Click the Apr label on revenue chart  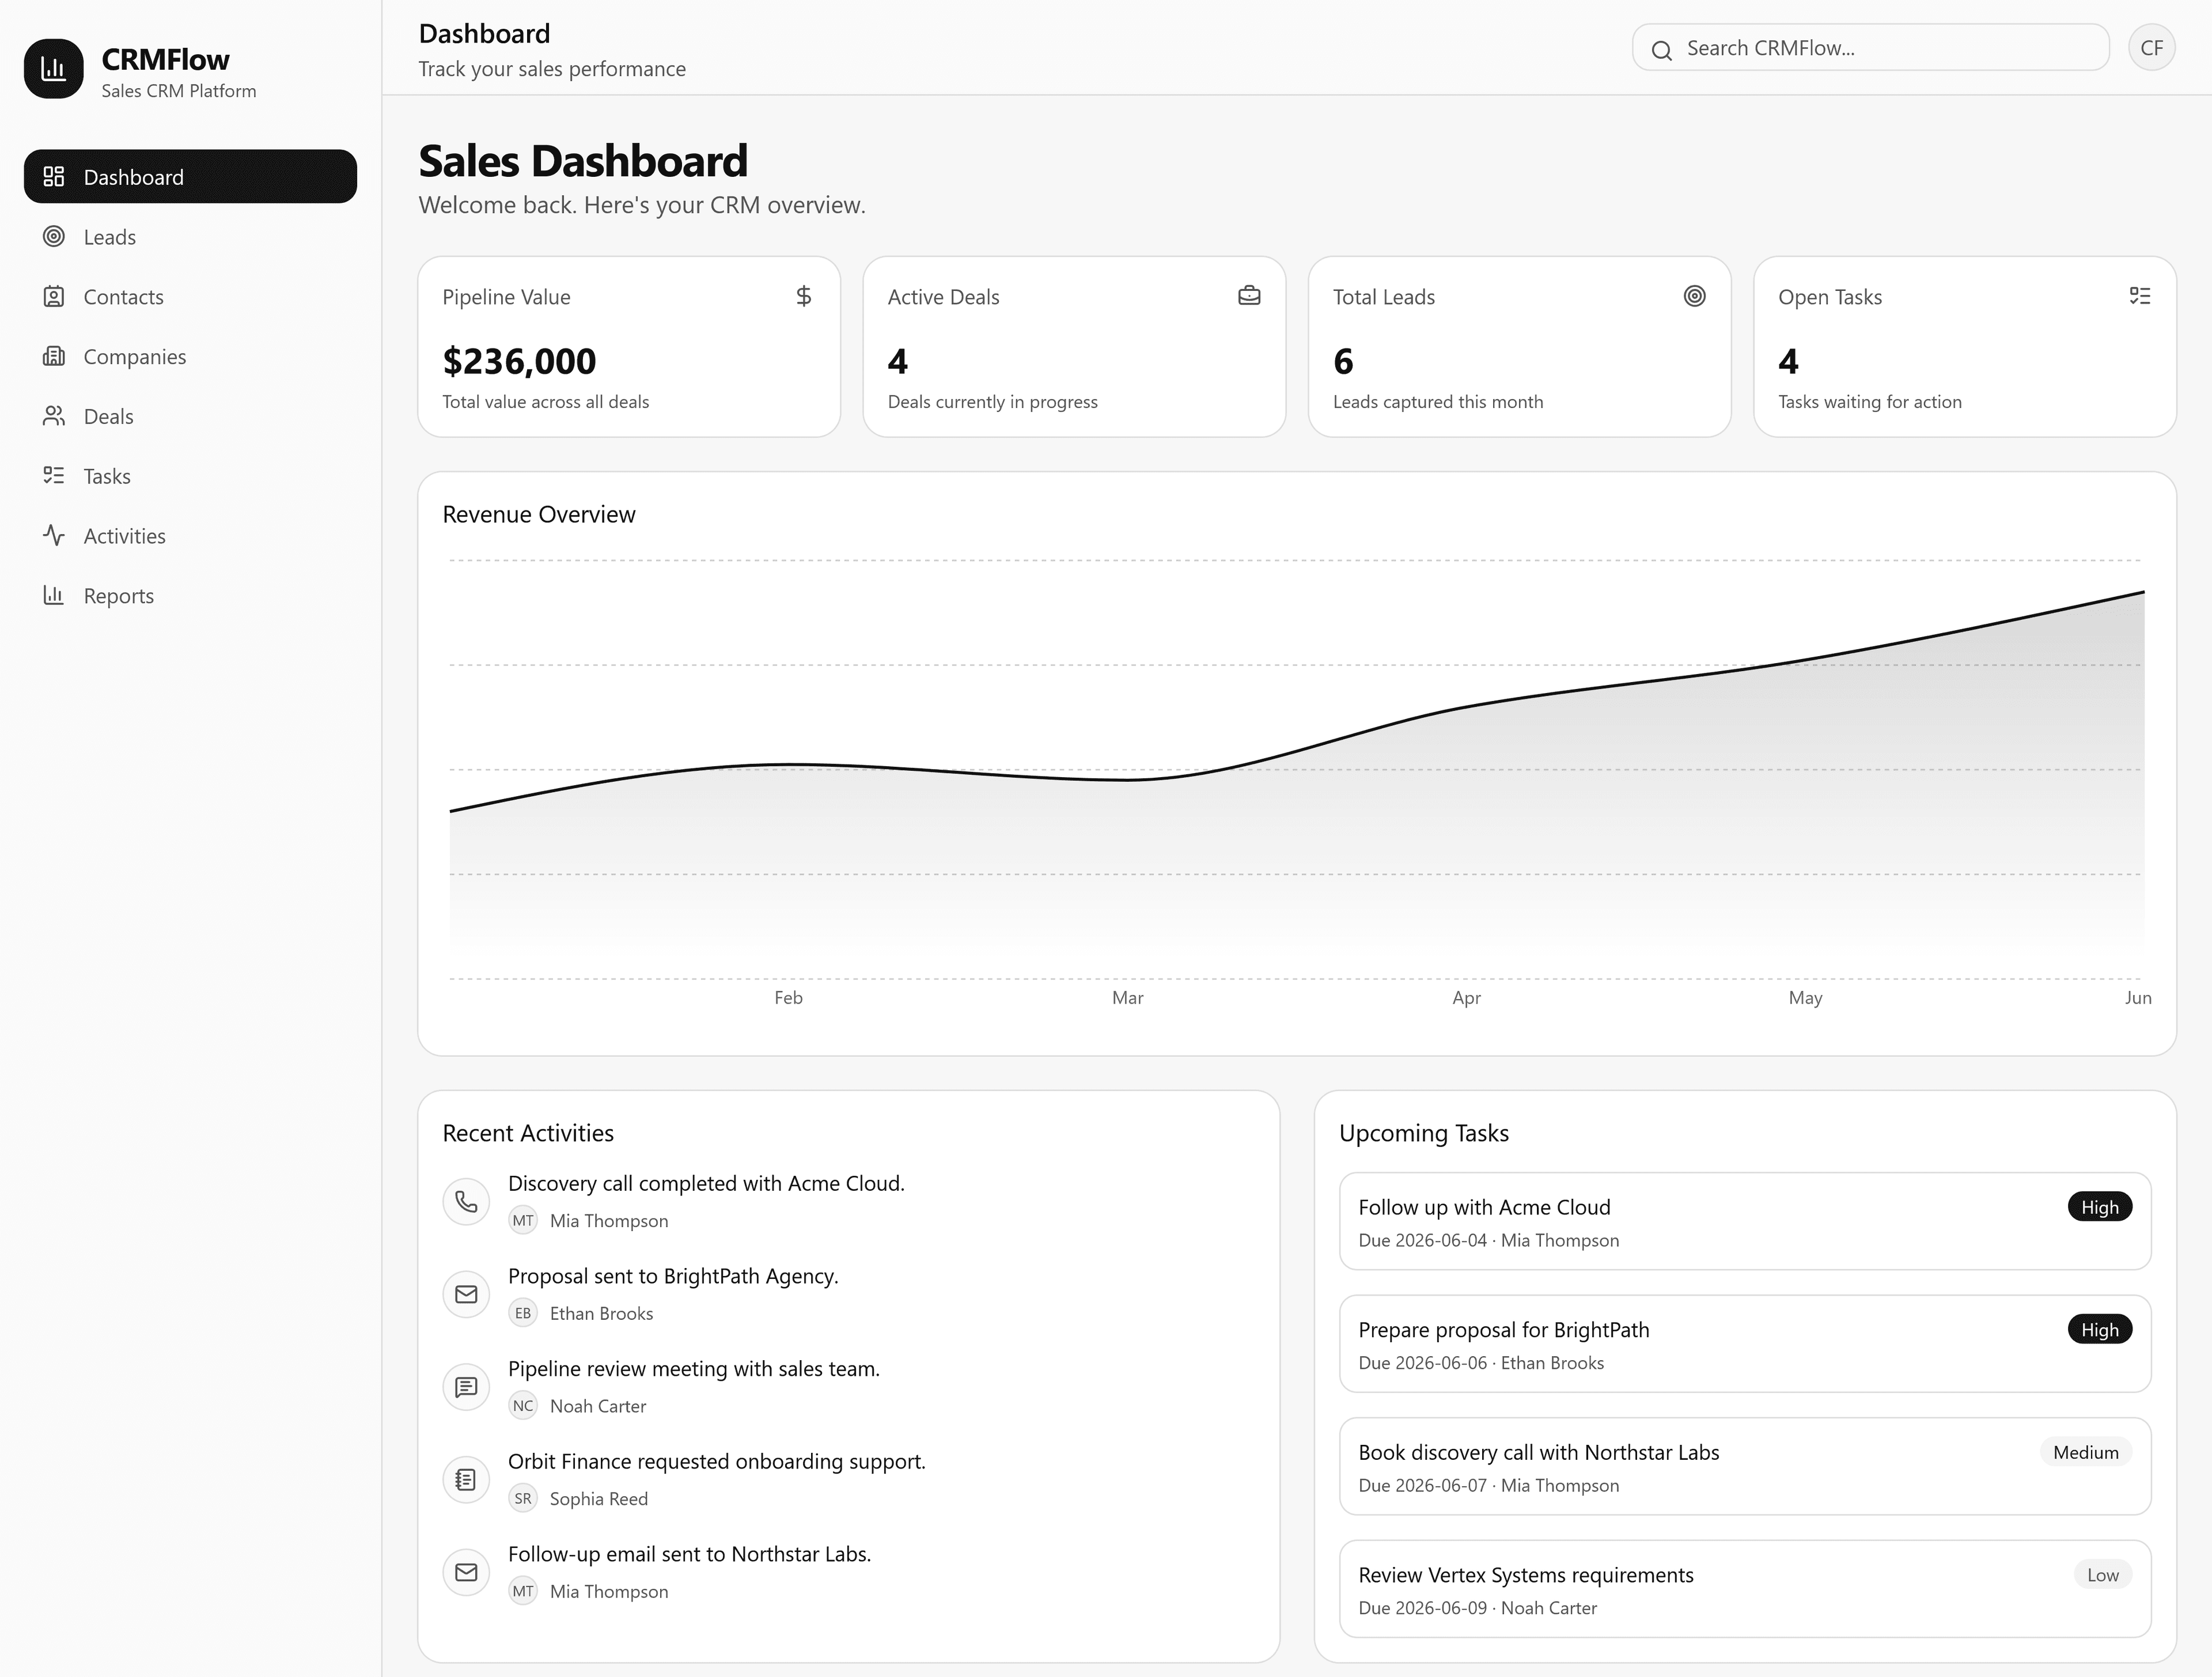[x=1466, y=998]
